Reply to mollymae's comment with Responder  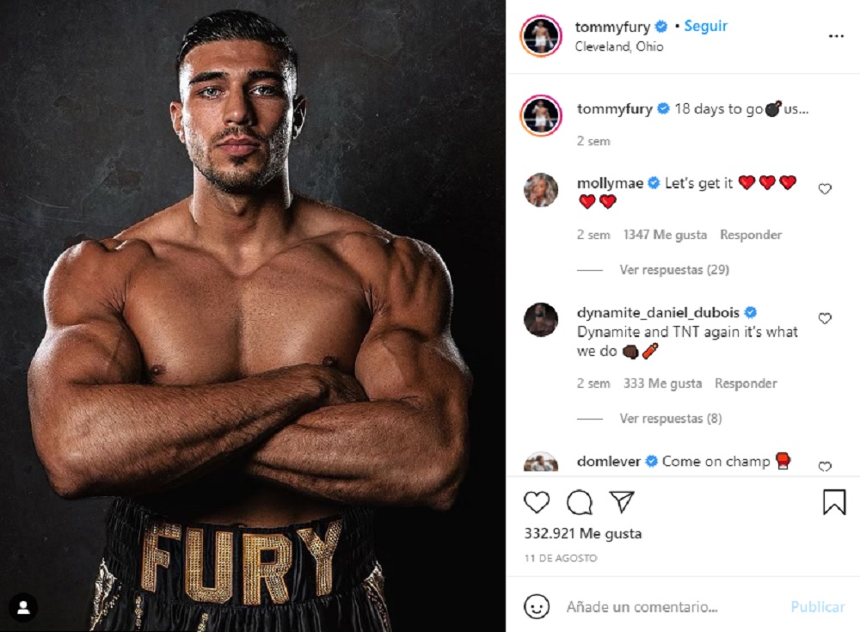tap(750, 235)
